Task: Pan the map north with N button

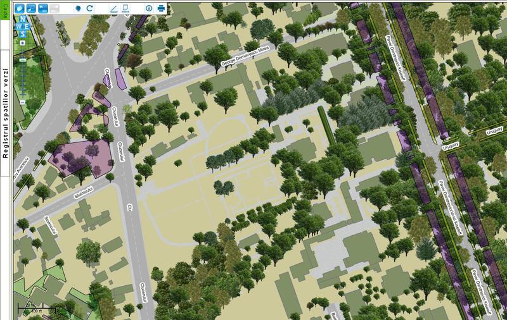Action: click(x=22, y=19)
